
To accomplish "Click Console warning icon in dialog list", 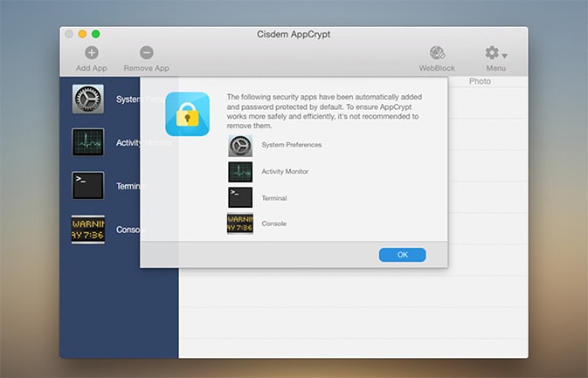I will [240, 223].
